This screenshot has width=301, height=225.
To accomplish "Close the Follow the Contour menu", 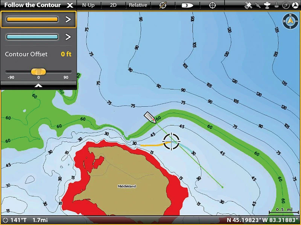I will point(69,5).
